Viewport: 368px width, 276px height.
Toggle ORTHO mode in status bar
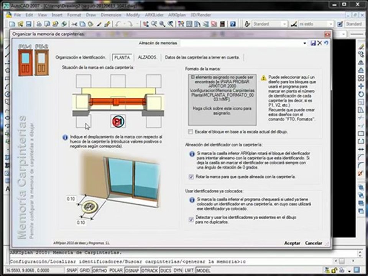[x=100, y=271]
